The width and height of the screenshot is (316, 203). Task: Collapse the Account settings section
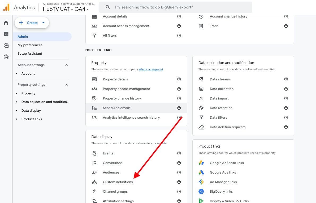click(x=67, y=65)
